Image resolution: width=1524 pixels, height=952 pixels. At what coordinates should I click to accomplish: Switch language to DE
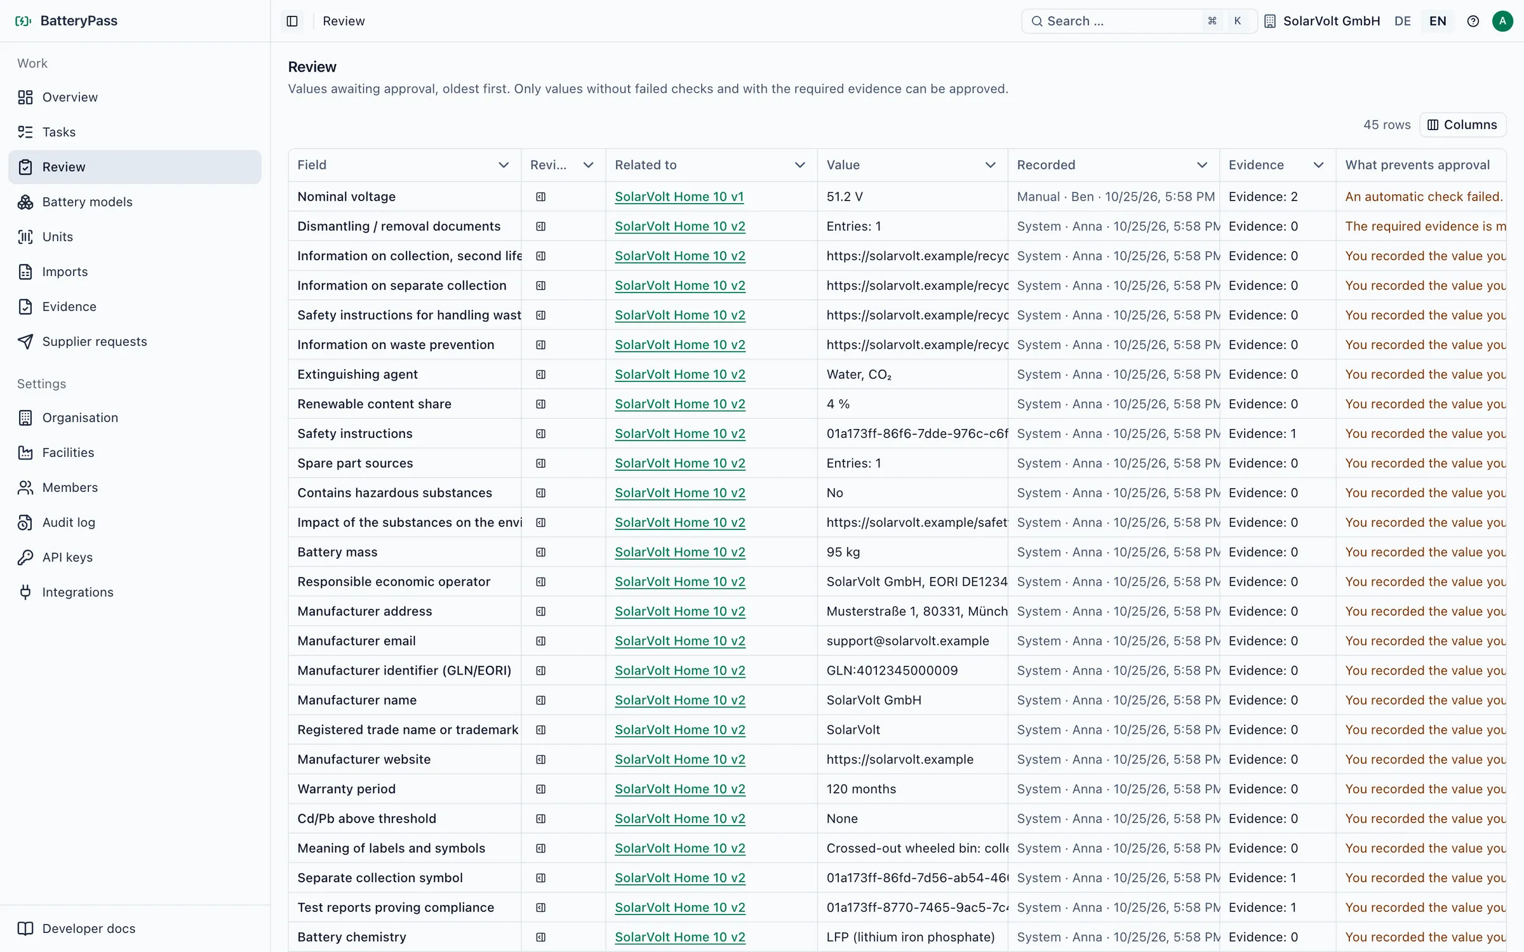coord(1403,21)
